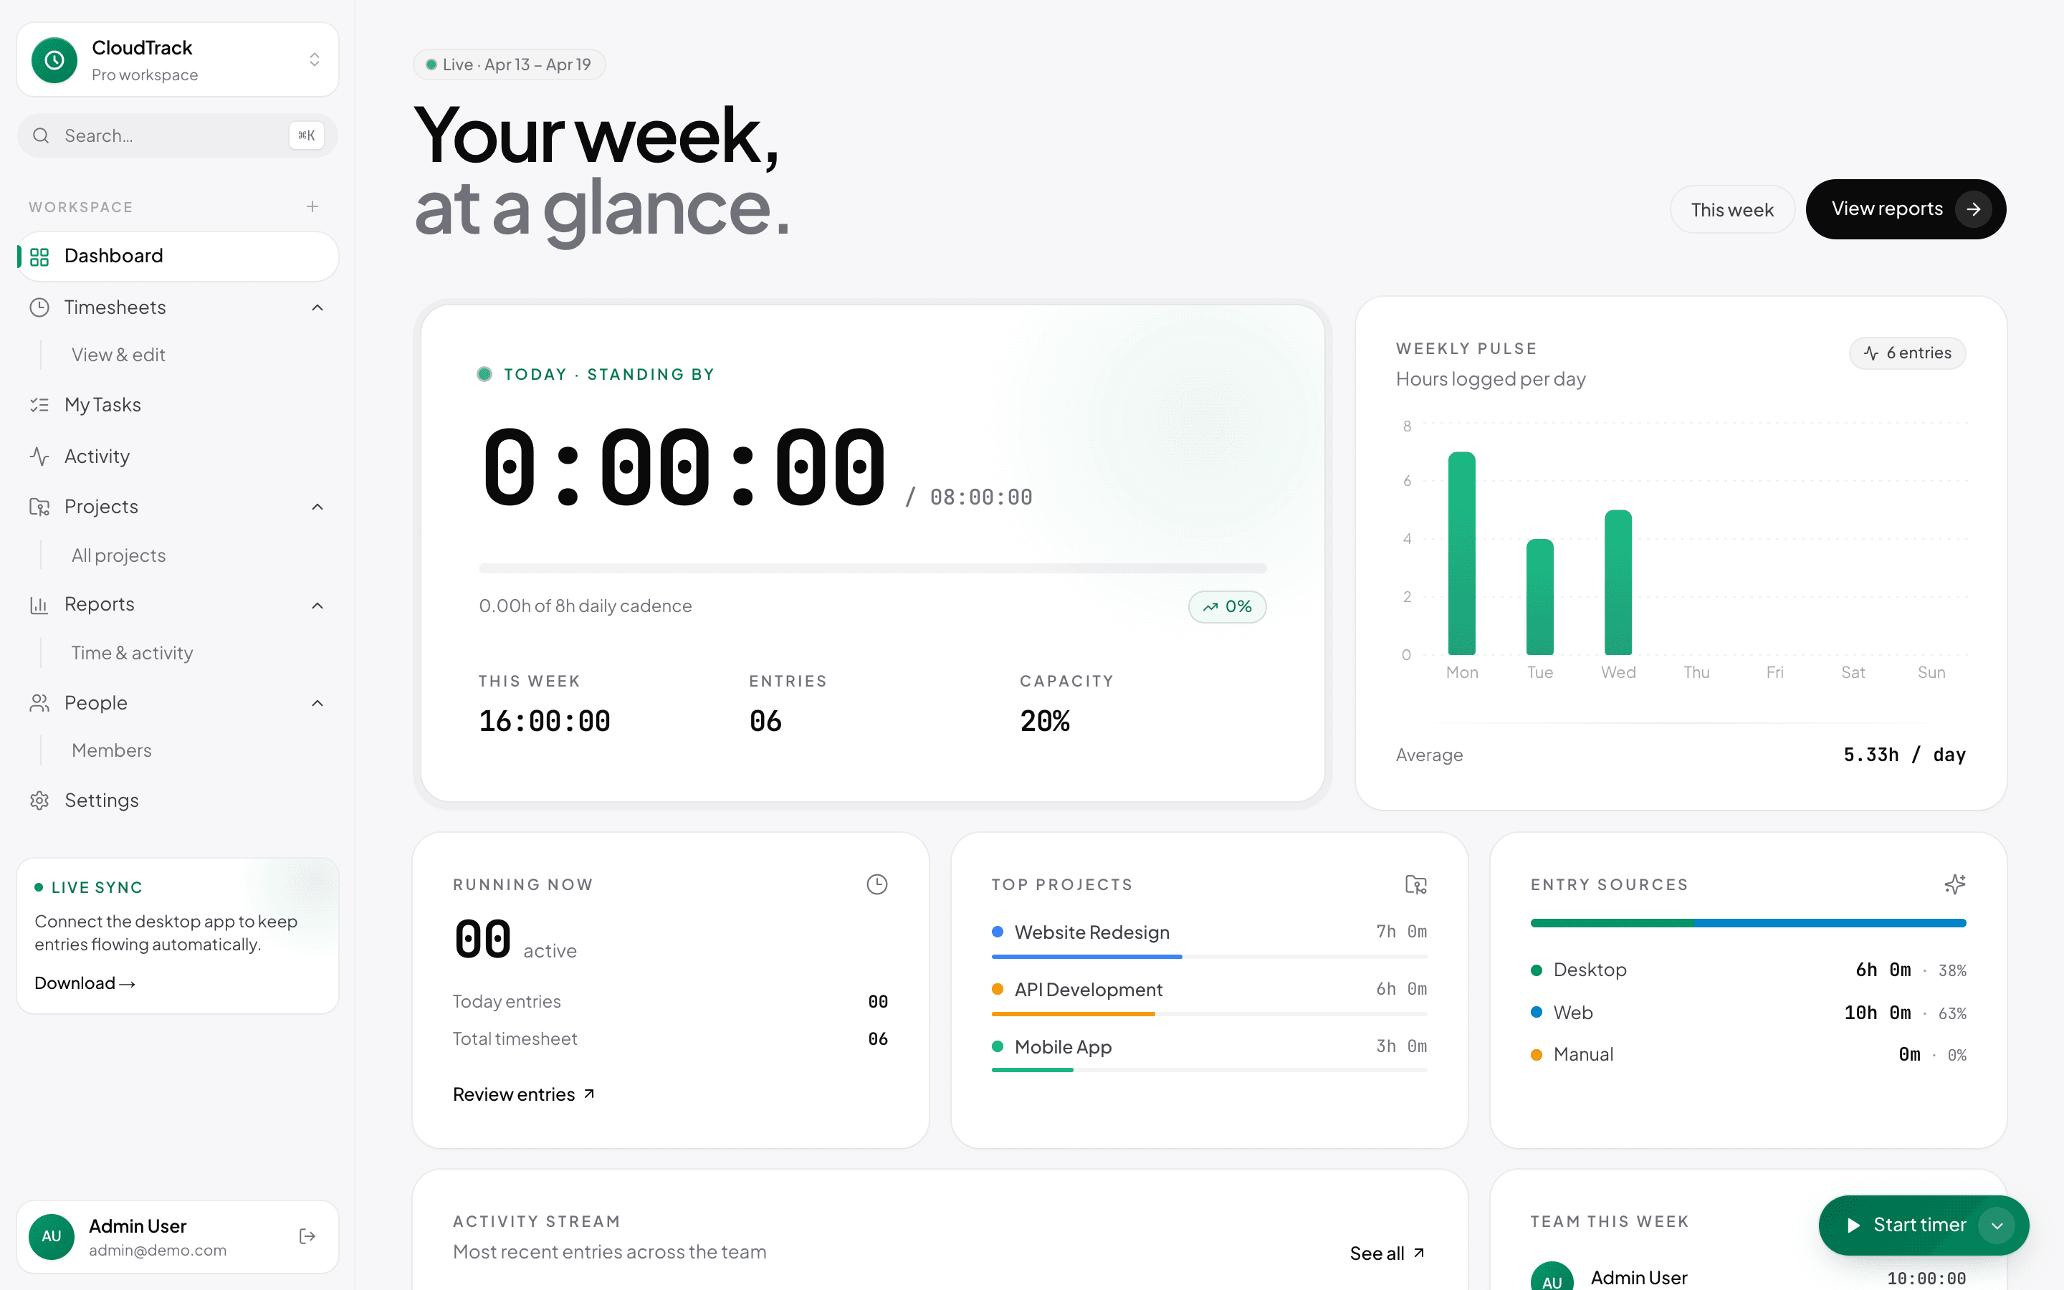Open All projects submenu item
2064x1290 pixels.
click(118, 555)
